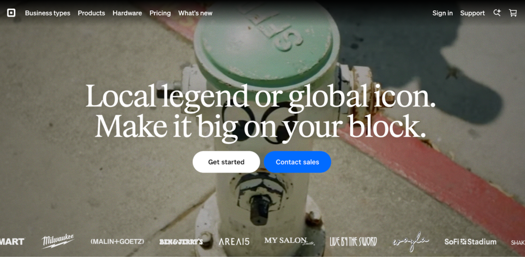Click the blue Contact sales button
The width and height of the screenshot is (525, 257).
point(297,162)
